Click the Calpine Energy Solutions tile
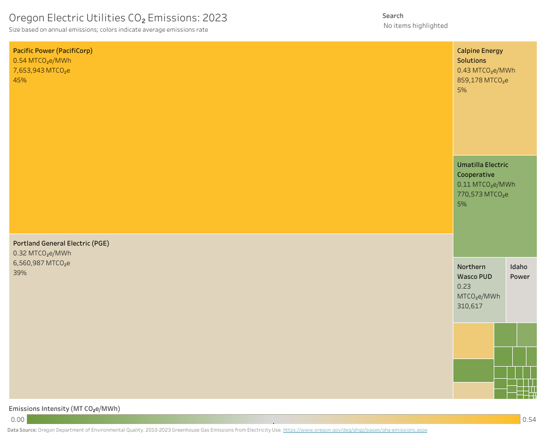Viewport: 545px width, 436px height. point(495,98)
